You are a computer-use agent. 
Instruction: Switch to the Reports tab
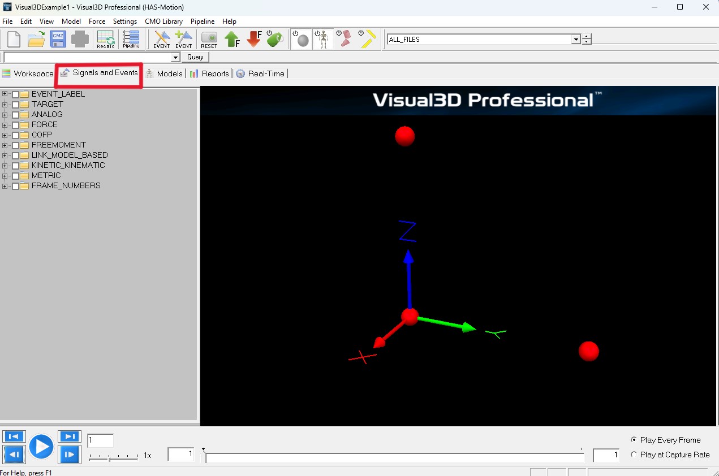[209, 73]
